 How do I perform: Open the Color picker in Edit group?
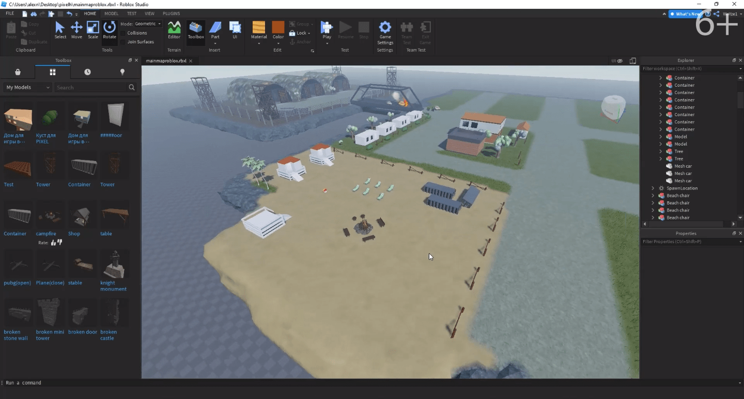[278, 30]
